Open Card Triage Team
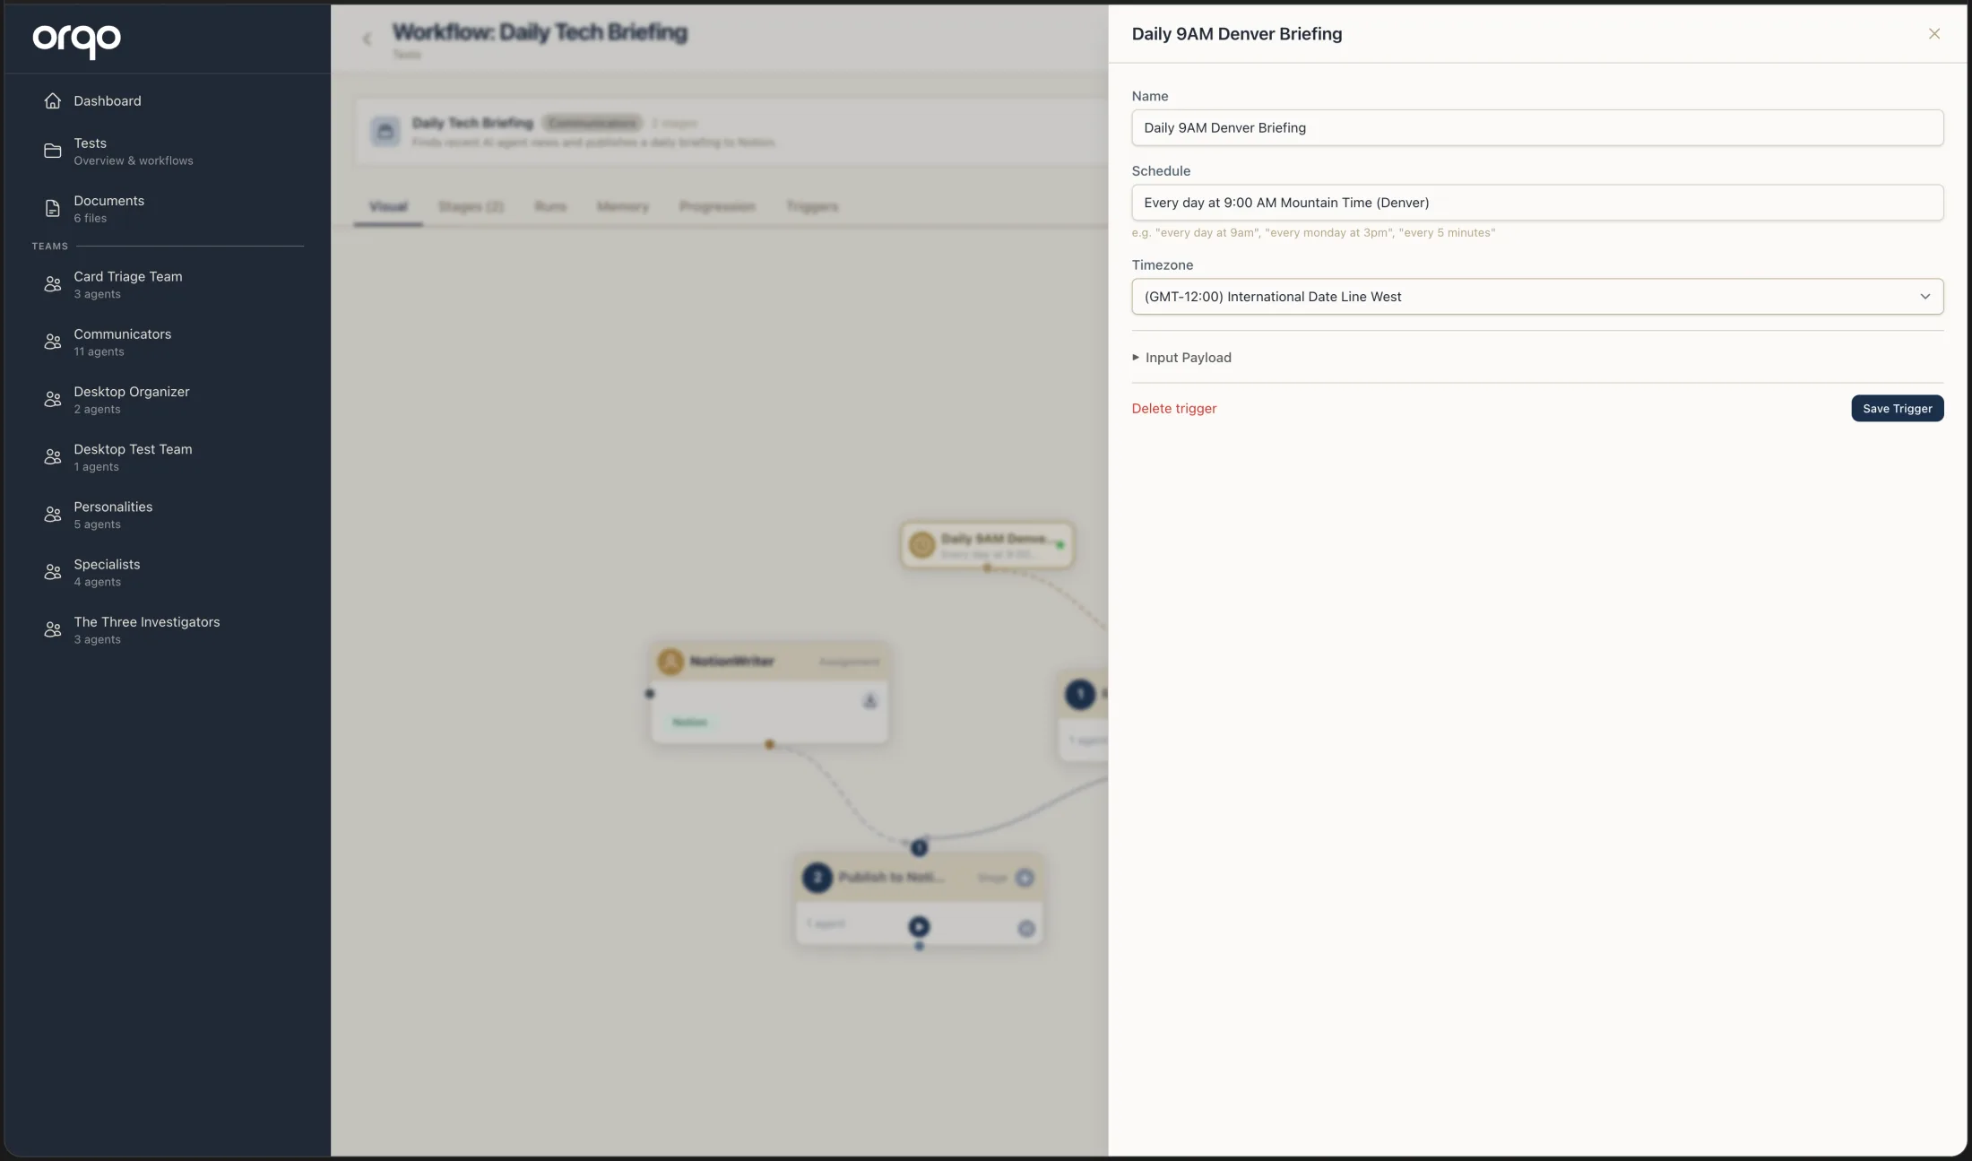The width and height of the screenshot is (1972, 1161). pos(167,284)
